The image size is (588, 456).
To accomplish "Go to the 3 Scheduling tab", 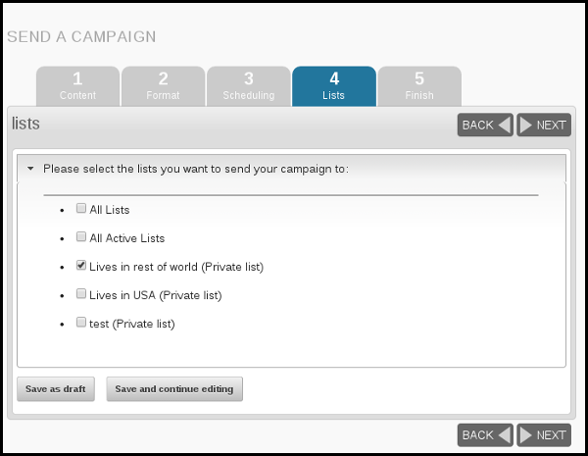I will pyautogui.click(x=249, y=86).
